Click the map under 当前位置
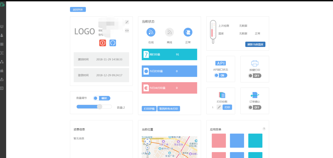 point(169,147)
